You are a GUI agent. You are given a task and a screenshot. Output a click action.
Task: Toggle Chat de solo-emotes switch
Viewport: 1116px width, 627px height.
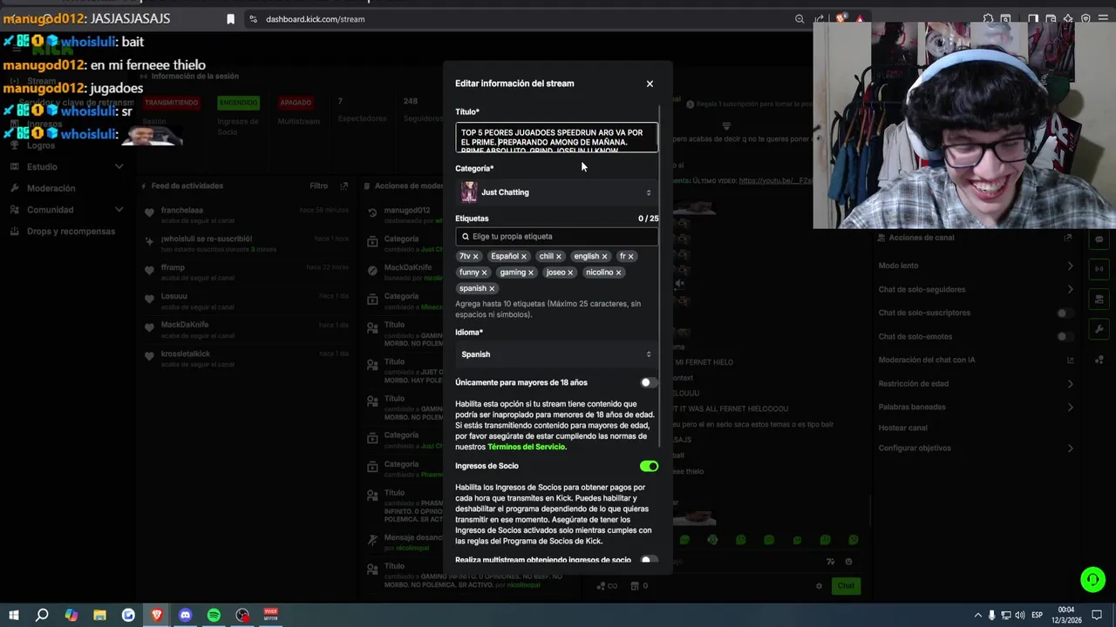coord(1065,336)
